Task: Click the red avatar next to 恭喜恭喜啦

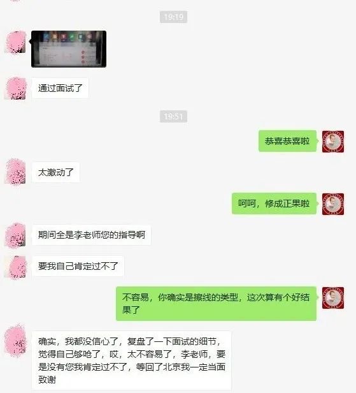Action: (x=332, y=142)
